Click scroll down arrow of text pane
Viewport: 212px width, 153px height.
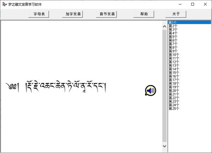164,146
